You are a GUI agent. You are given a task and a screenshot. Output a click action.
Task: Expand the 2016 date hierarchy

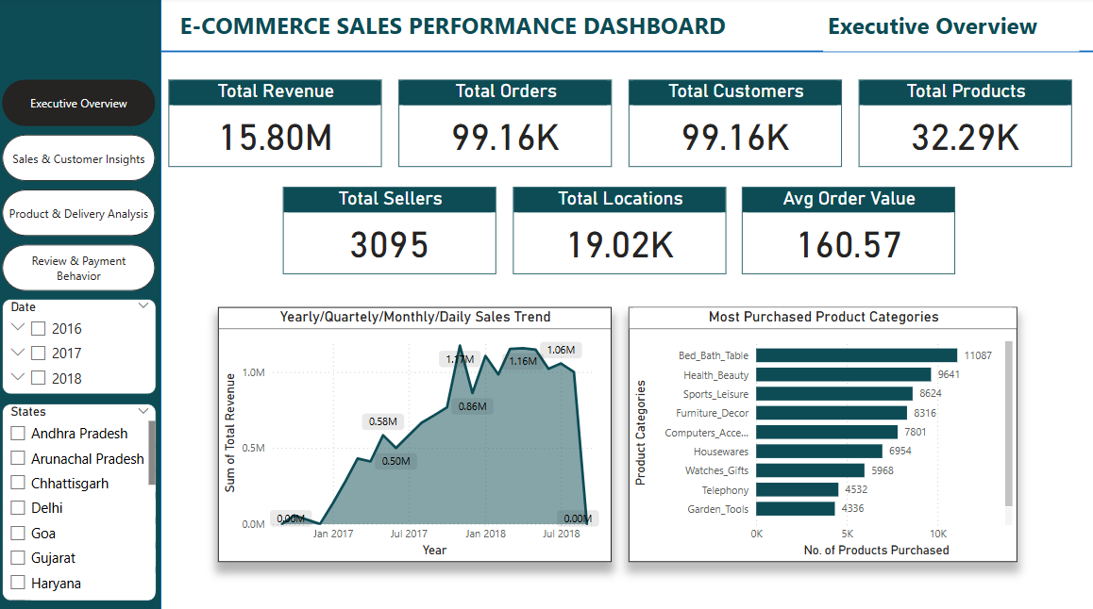[x=18, y=327]
